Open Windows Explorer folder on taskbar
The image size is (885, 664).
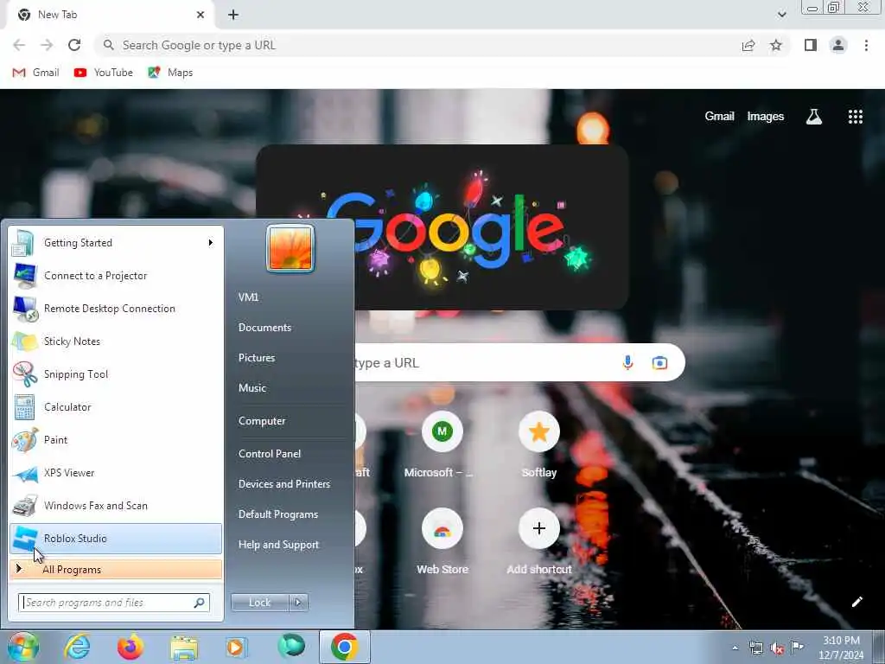coord(184,648)
